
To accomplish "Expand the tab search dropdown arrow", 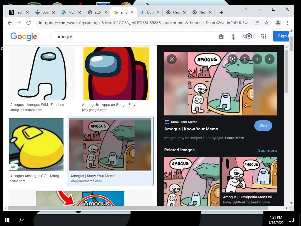I will point(247,9).
